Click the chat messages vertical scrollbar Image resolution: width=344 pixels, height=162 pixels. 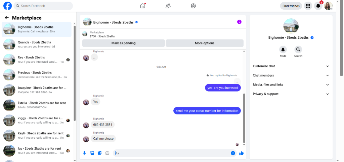pos(244,118)
